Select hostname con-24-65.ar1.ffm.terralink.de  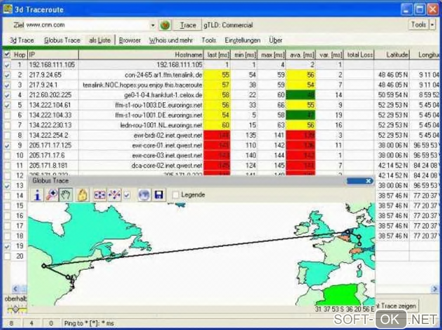coord(163,75)
